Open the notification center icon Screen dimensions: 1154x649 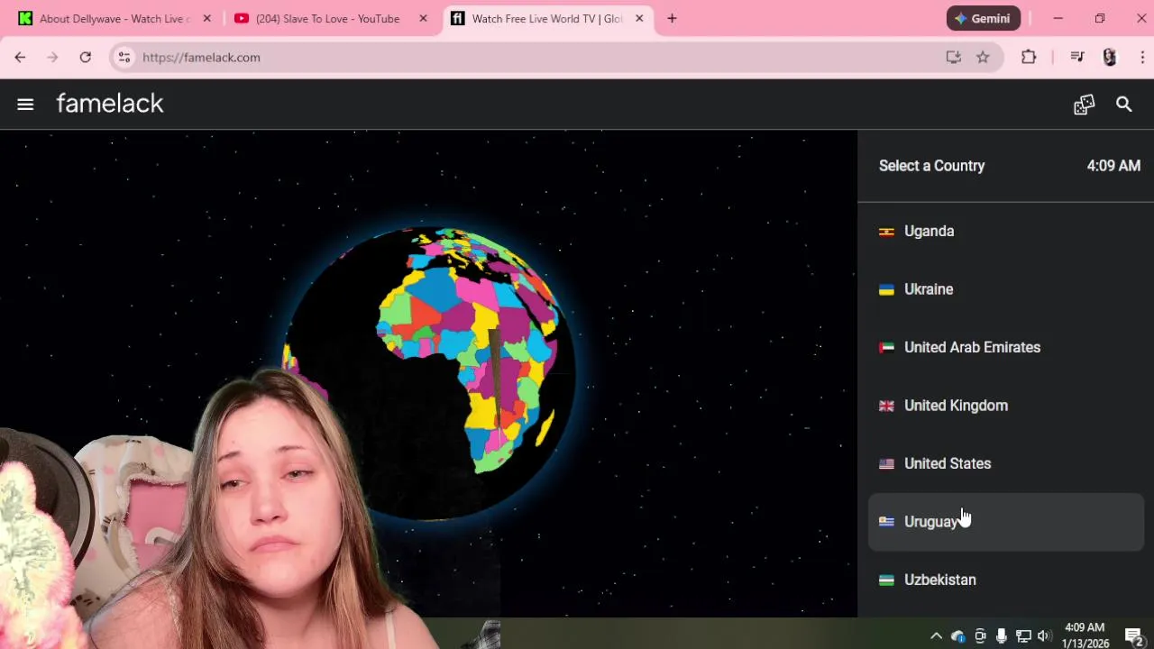1134,636
